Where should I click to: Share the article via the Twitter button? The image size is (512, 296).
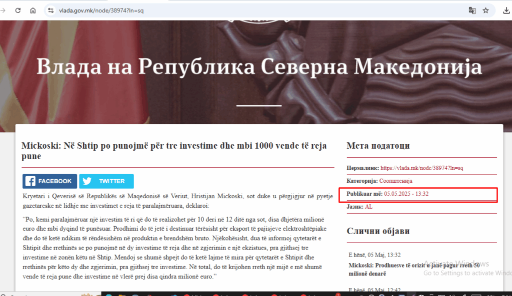pos(106,181)
